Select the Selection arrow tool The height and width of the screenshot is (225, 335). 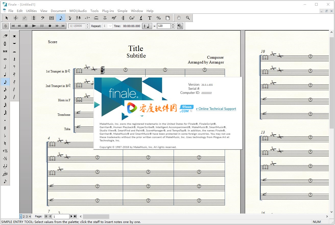[x=7, y=18]
